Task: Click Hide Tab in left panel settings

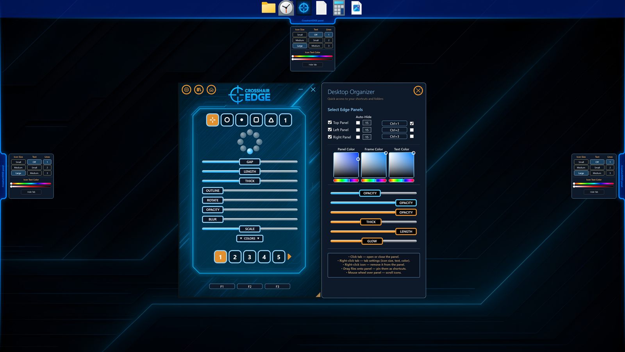Action: [31, 192]
